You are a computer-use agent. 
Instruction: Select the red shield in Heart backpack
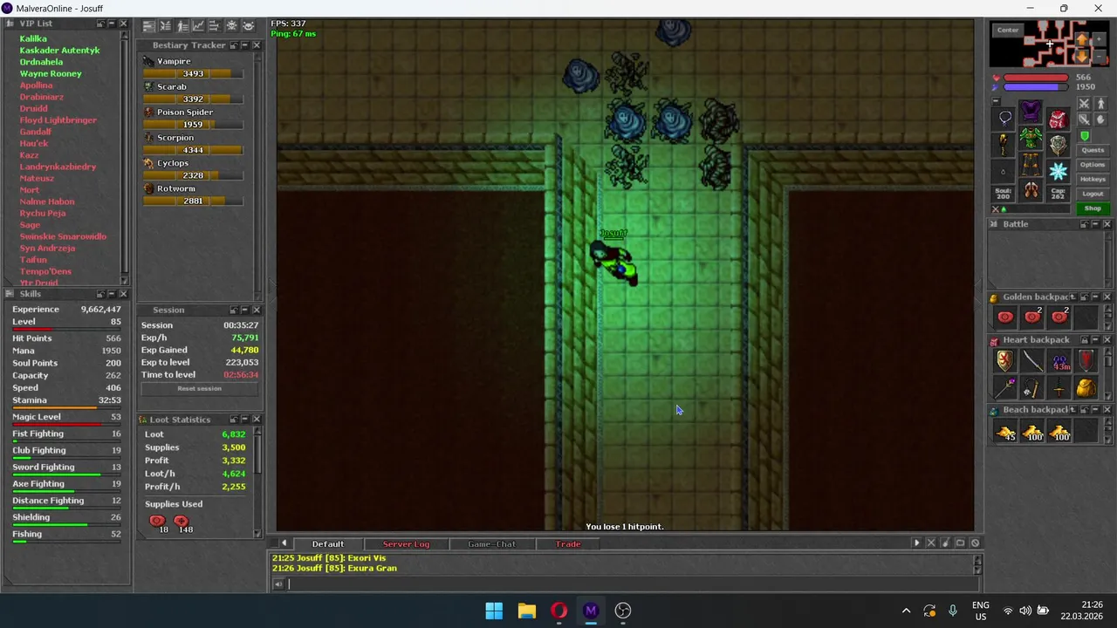pos(1086,360)
